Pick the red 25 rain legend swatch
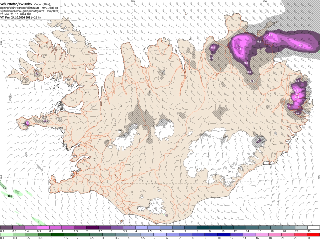320x240 pixels. [x=300, y=234]
